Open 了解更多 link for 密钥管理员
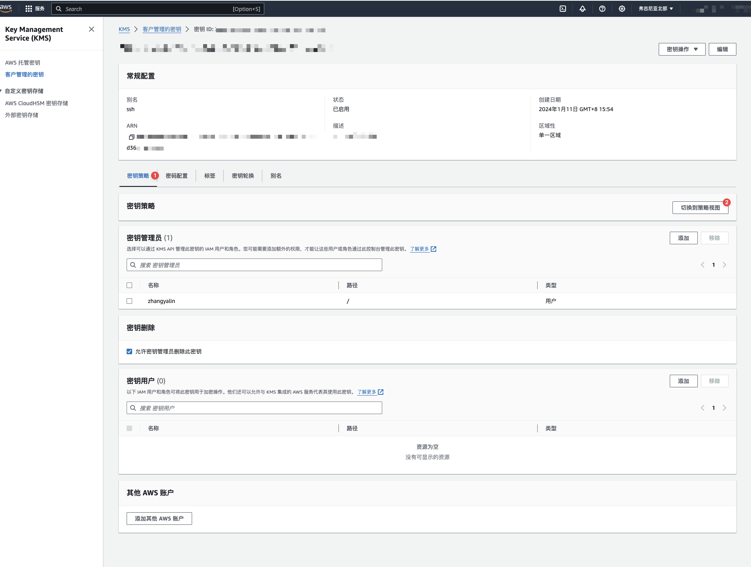 coord(423,249)
